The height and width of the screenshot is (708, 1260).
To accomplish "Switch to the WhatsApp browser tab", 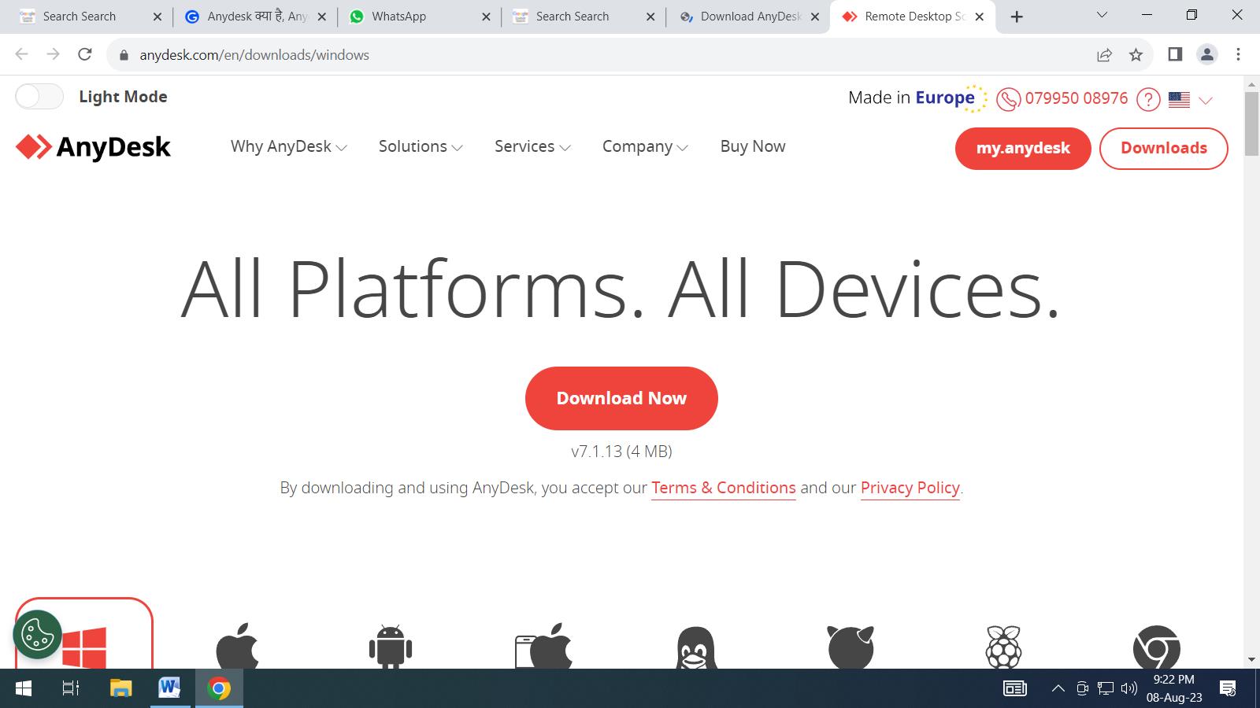I will point(398,17).
